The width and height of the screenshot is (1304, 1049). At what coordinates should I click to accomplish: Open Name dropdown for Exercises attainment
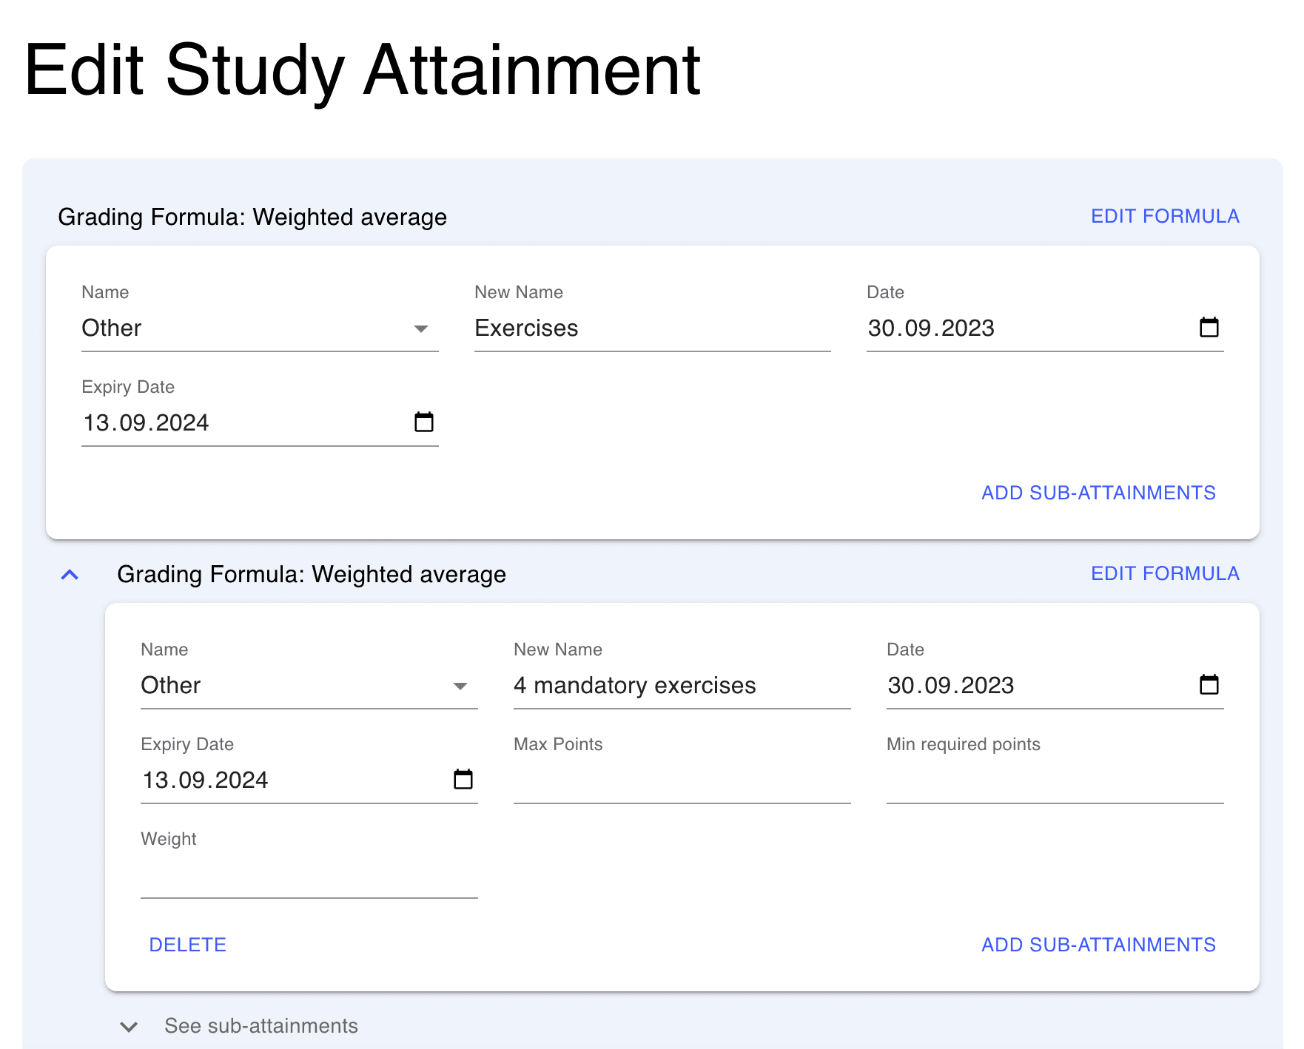point(259,328)
